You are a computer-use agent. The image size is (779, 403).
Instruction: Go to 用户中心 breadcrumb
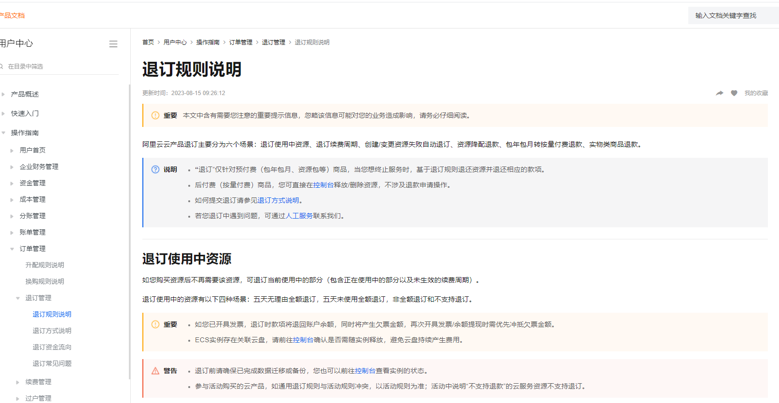click(x=175, y=42)
